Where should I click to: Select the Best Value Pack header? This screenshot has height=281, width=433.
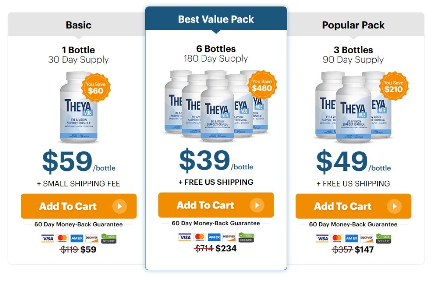click(216, 19)
